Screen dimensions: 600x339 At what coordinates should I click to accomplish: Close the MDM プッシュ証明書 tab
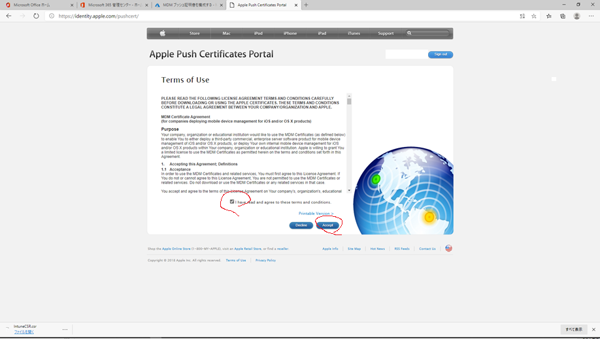coord(221,5)
